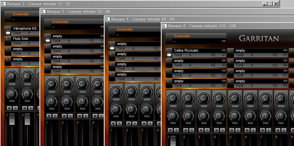
Task: Click the channel 8 SEND knob in Banque 8
Action: point(281,98)
